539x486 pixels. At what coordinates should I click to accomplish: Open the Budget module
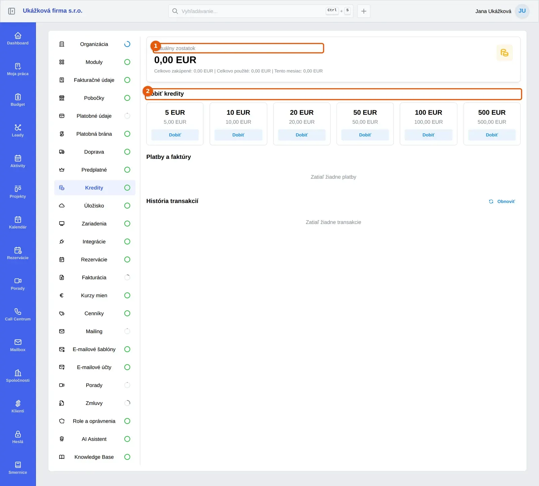[18, 100]
